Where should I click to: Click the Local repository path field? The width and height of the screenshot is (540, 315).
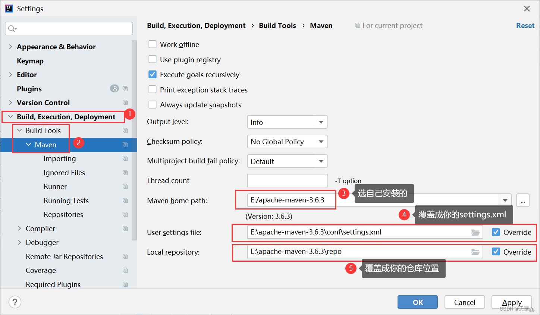pyautogui.click(x=365, y=252)
